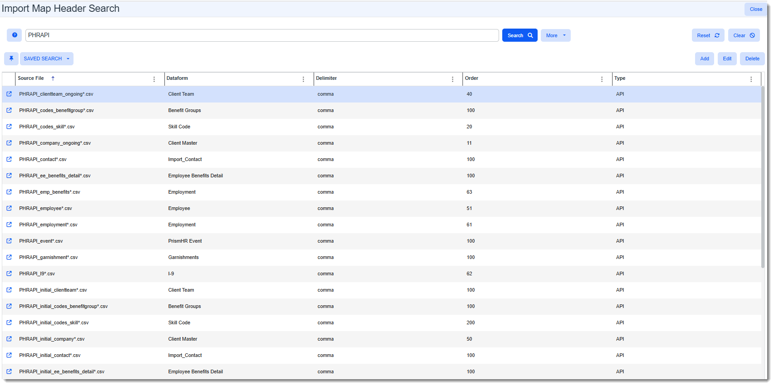774x386 pixels.
Task: Sort by the Source File column header
Action: click(31, 78)
